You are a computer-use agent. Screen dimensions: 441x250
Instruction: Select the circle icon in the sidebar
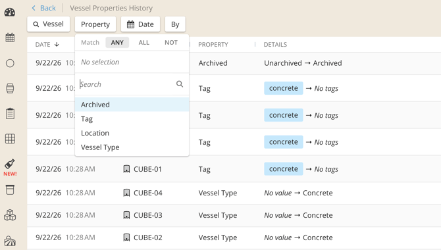tap(10, 63)
